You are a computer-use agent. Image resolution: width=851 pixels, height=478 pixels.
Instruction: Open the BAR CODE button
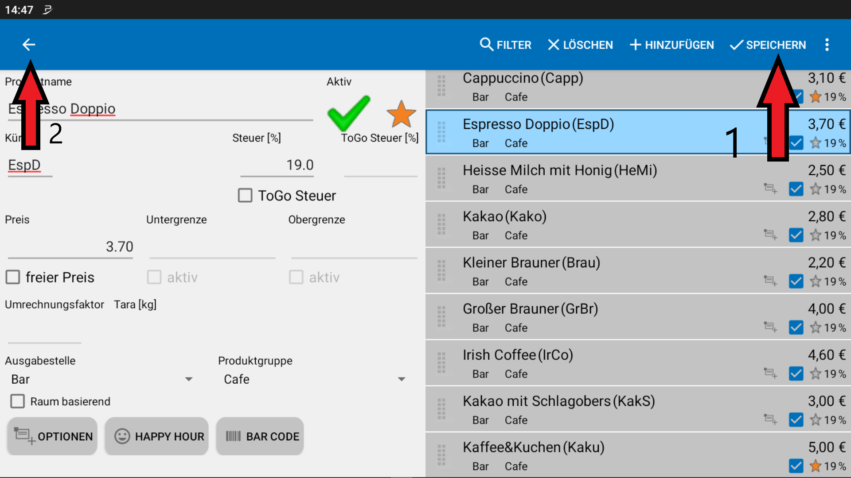(260, 436)
